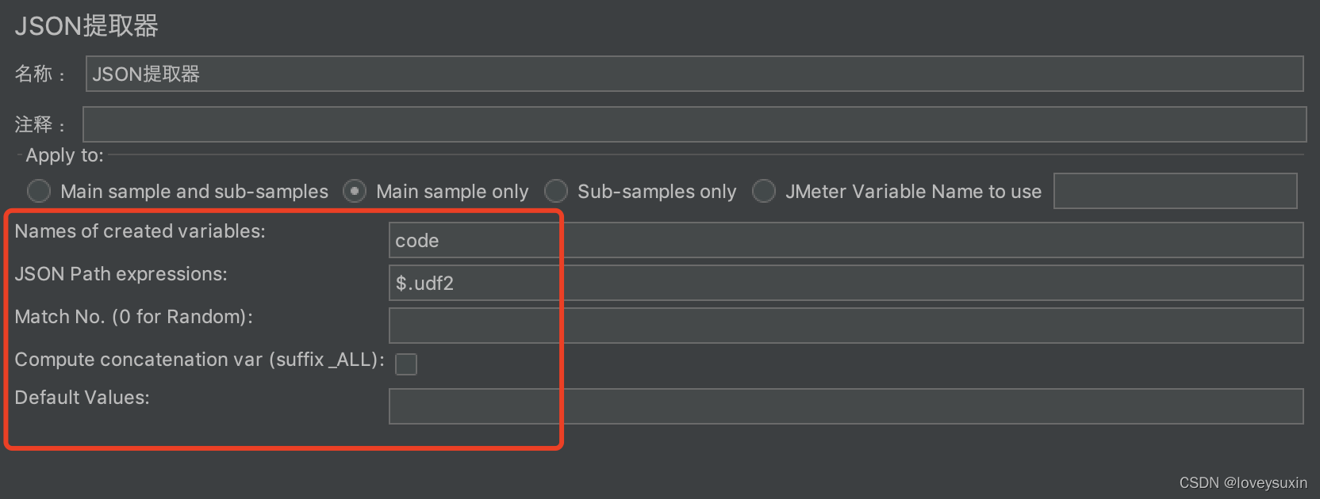Click the Match No. input field
Viewport: 1320px width, 499px height.
tap(714, 325)
